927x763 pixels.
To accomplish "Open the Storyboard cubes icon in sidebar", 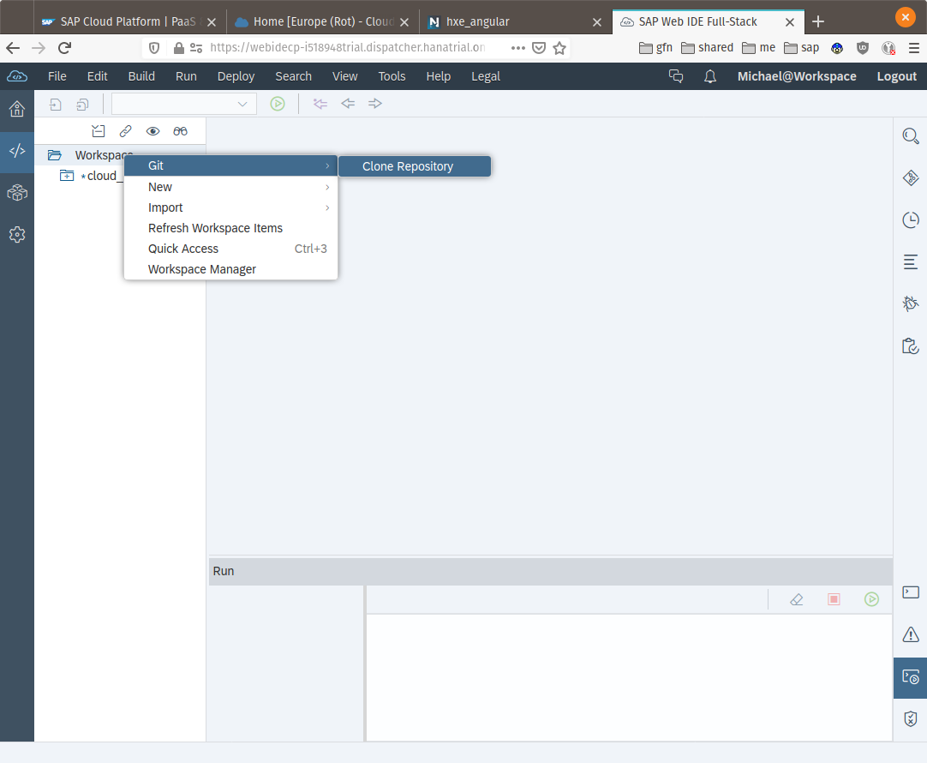I will pyautogui.click(x=17, y=193).
